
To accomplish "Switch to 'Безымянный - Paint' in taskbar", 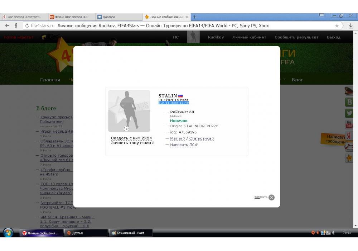I will pyautogui.click(x=131, y=233).
